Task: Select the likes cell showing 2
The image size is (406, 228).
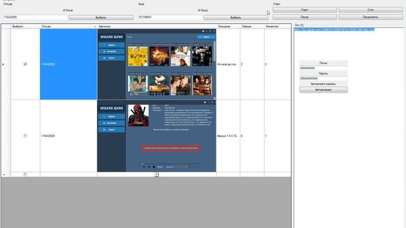Action: [252, 64]
